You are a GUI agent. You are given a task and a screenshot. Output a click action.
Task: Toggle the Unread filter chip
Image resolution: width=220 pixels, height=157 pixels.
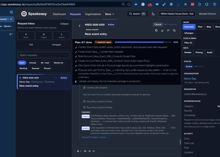32,63
